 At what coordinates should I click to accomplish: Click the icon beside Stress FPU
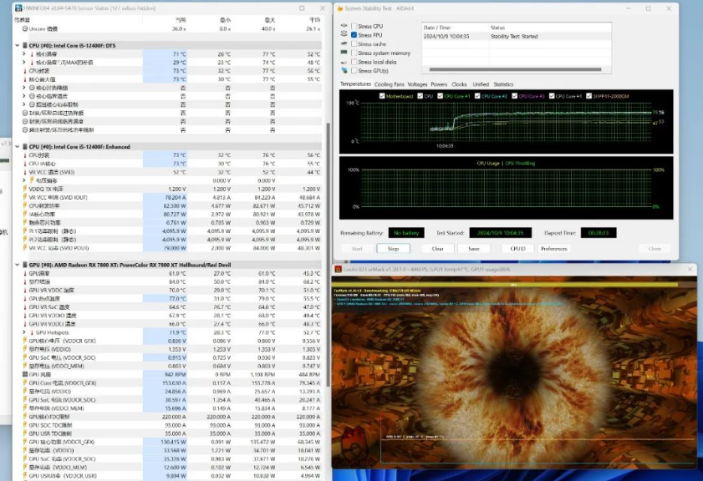(x=344, y=34)
